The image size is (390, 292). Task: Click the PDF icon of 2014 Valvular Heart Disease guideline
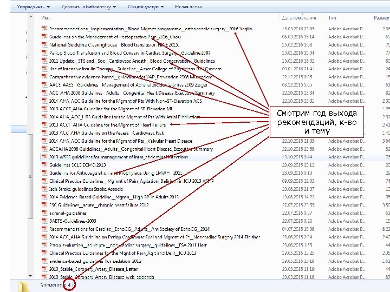(44, 141)
